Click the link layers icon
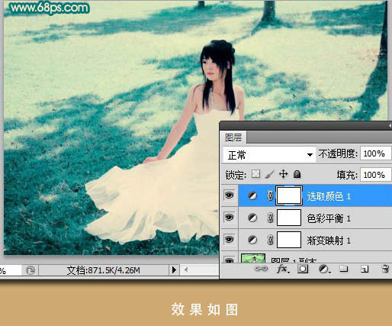The image size is (392, 326). click(261, 269)
